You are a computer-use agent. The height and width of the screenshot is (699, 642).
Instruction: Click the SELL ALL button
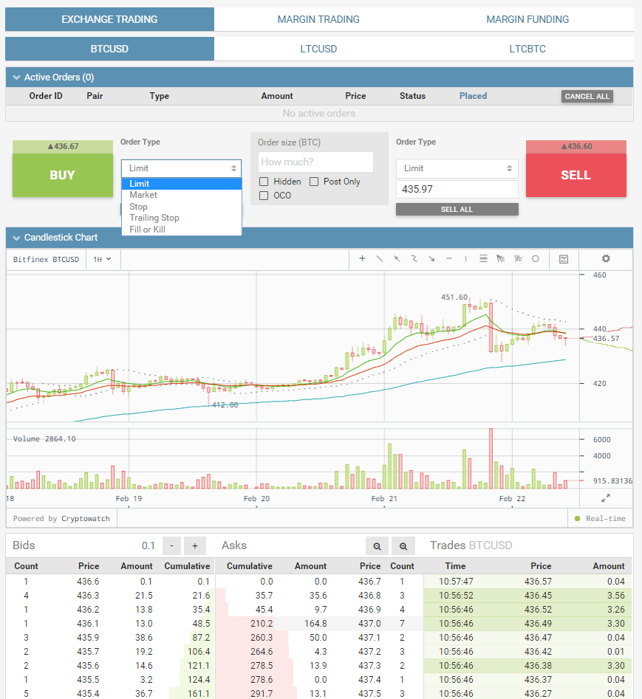click(457, 209)
